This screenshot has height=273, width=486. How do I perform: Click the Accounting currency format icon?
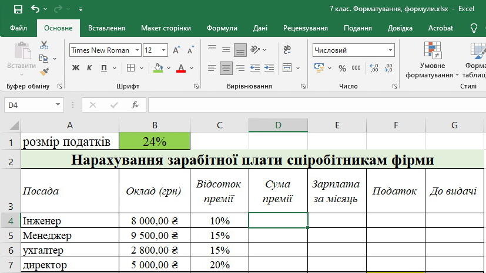tap(319, 68)
